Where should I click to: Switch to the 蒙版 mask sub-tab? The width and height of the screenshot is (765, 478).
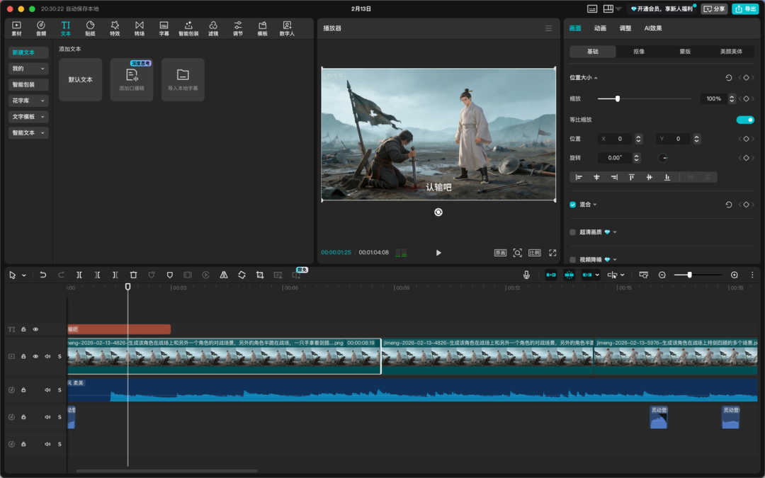click(x=684, y=52)
